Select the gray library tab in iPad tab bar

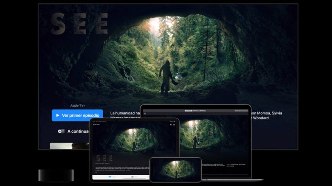[x=135, y=177]
